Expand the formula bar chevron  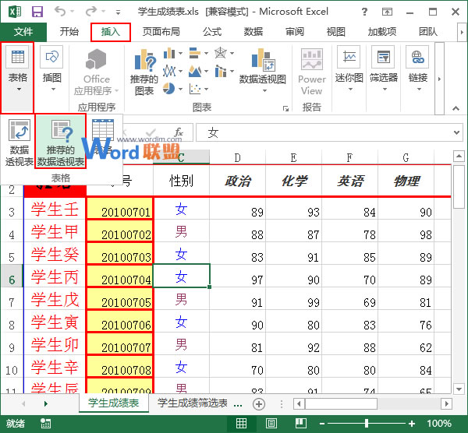tap(456, 132)
